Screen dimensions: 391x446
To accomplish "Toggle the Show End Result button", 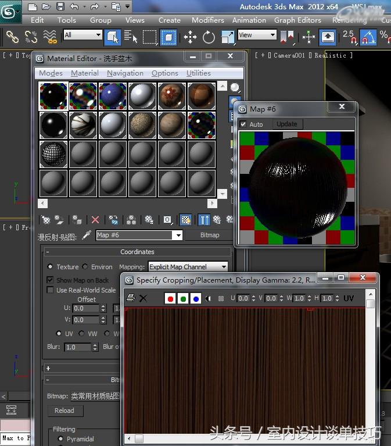I will click(x=204, y=220).
